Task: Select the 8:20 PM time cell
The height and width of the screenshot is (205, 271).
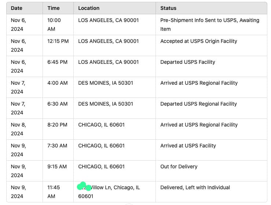Action: click(57, 125)
